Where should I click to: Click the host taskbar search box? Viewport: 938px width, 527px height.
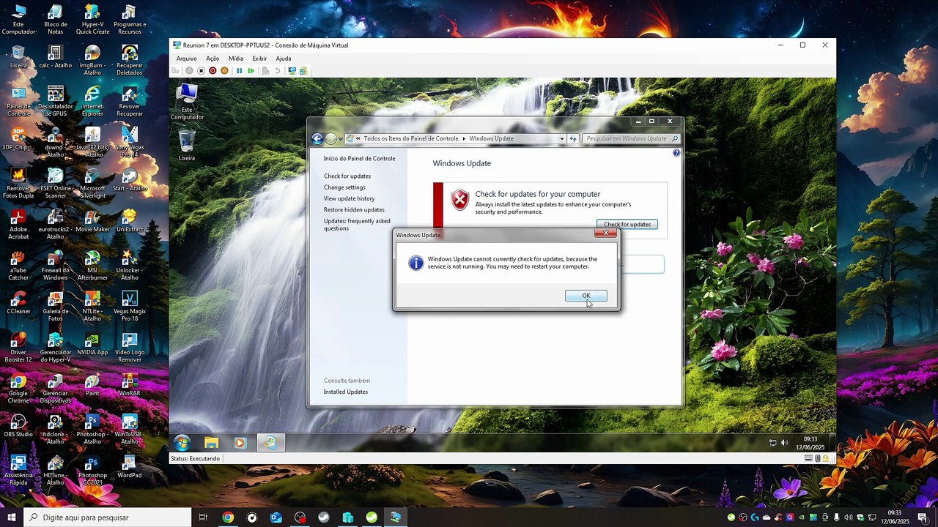coord(108,517)
